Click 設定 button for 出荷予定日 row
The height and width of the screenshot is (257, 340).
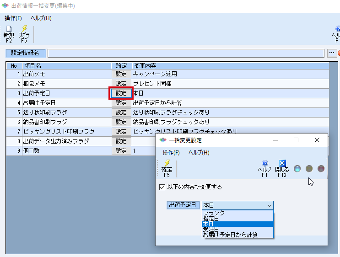pos(121,93)
